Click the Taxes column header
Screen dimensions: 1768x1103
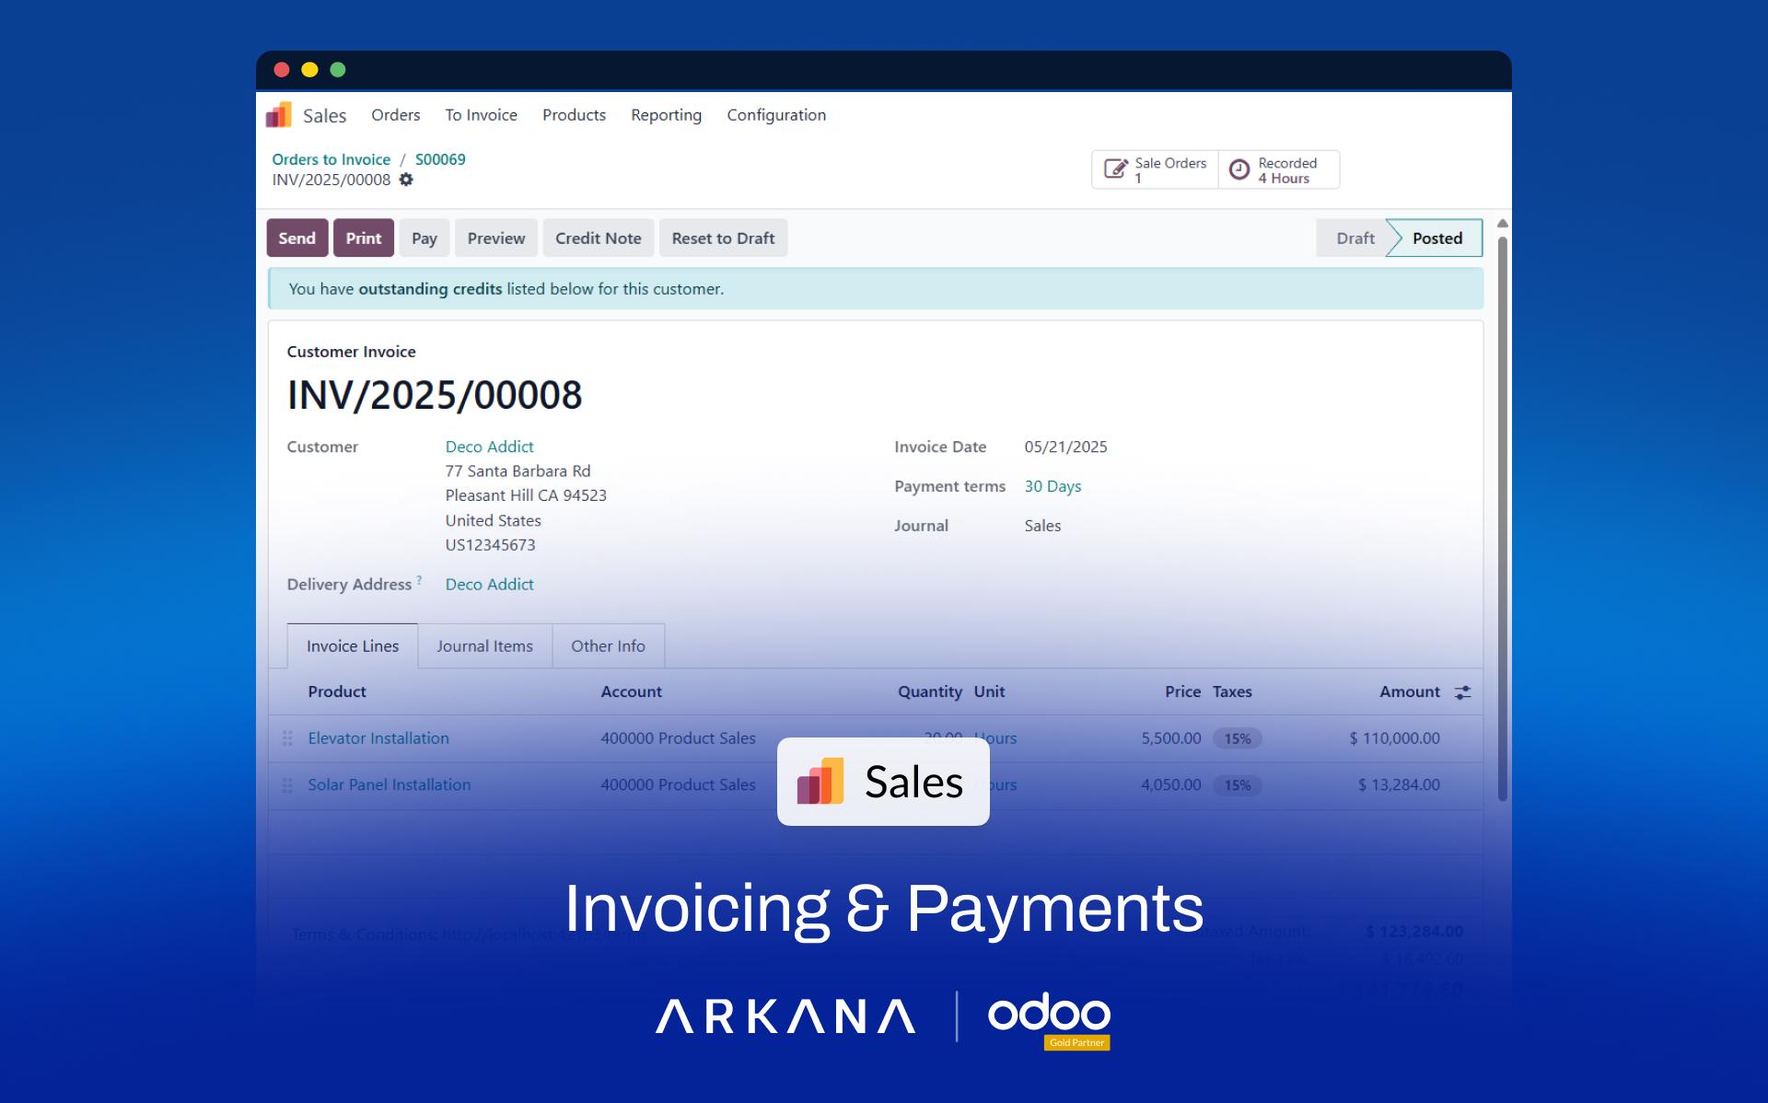[1232, 691]
